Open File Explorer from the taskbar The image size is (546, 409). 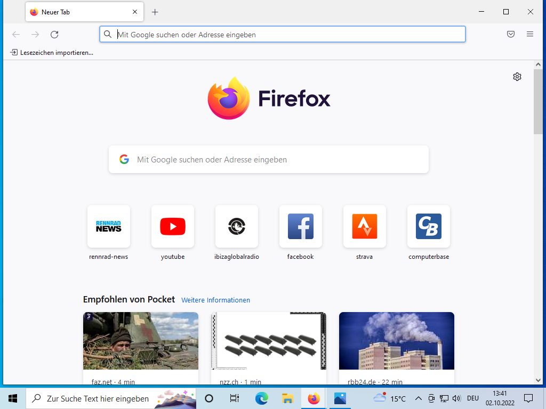pyautogui.click(x=287, y=398)
